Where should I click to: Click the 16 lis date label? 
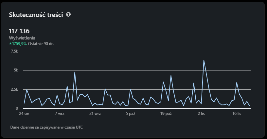coord(237,114)
